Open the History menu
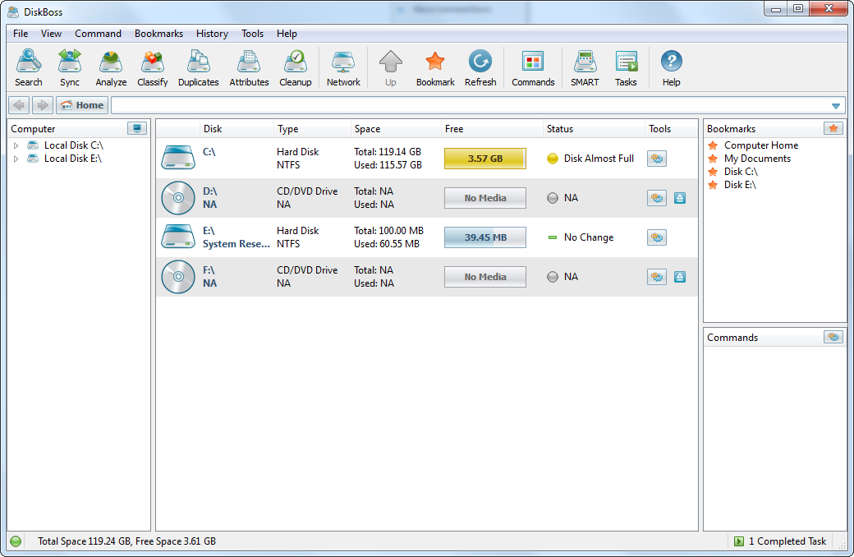The height and width of the screenshot is (557, 854). [x=212, y=33]
